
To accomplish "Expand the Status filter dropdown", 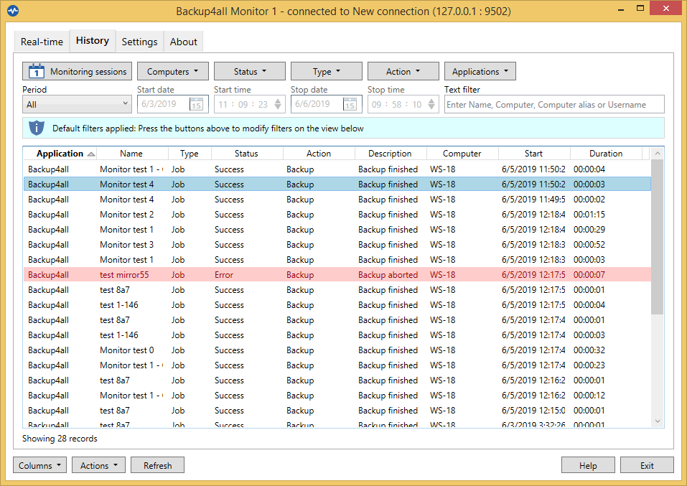I will [250, 71].
